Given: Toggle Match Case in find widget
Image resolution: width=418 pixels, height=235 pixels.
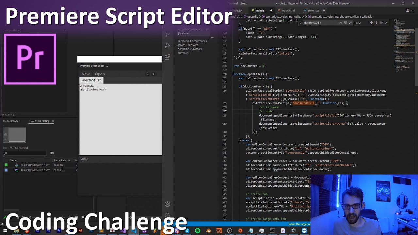Looking at the screenshot, I should [x=341, y=23].
